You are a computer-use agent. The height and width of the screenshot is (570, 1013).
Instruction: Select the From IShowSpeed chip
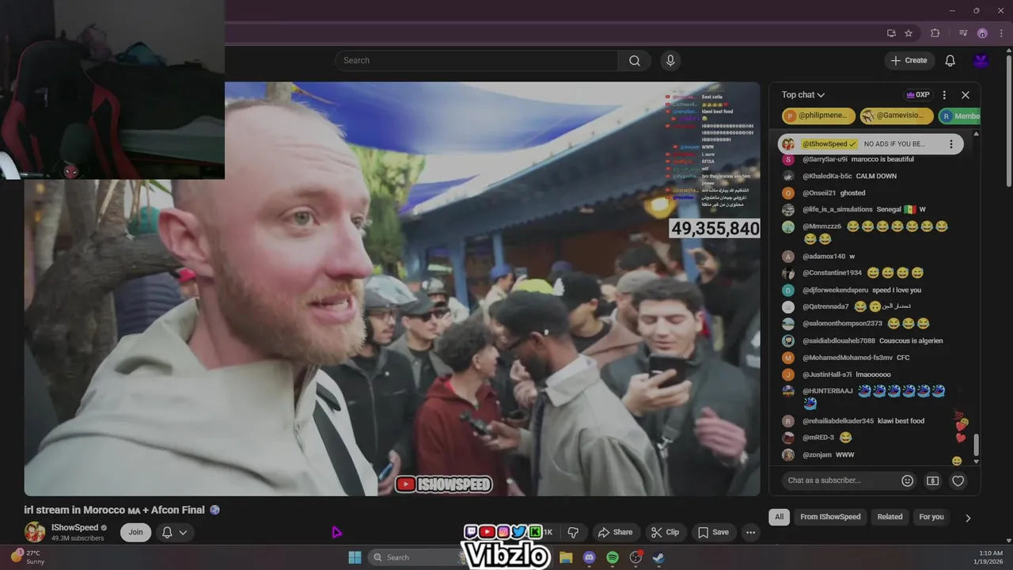pos(830,517)
